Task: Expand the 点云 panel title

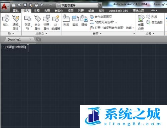Action: pos(150,34)
